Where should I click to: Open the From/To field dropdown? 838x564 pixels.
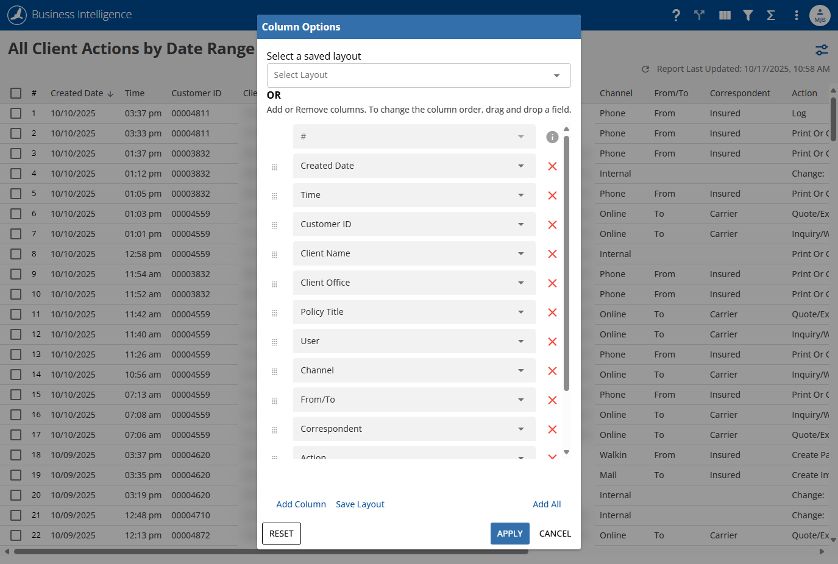(414, 400)
